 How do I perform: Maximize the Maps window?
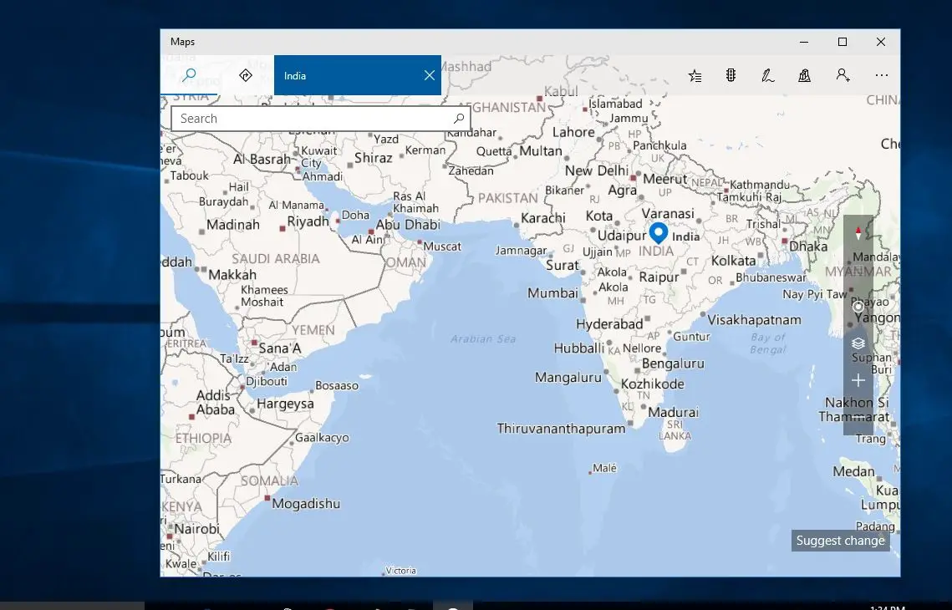coord(843,42)
